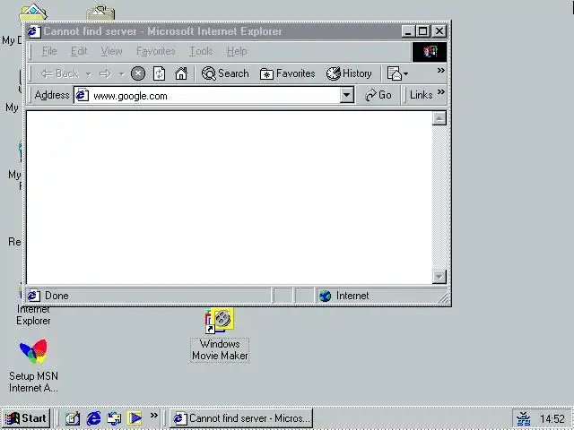Minimize the Internet Explorer window
The image size is (574, 430).
point(408,31)
